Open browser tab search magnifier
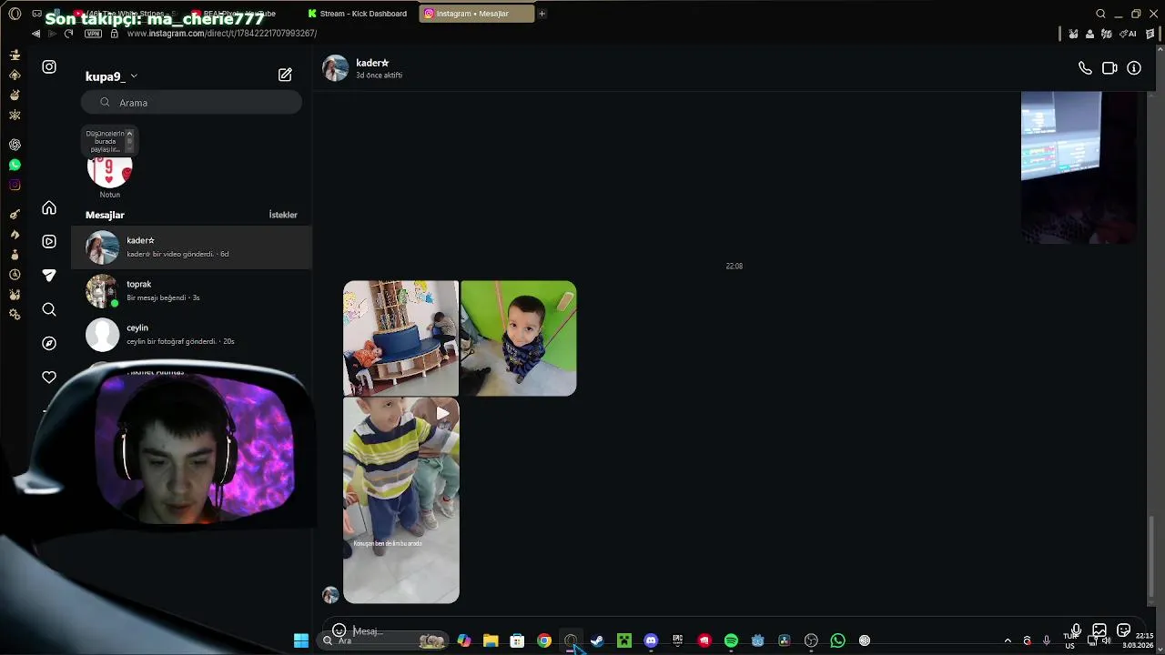Viewport: 1165px width, 655px height. tap(1100, 14)
